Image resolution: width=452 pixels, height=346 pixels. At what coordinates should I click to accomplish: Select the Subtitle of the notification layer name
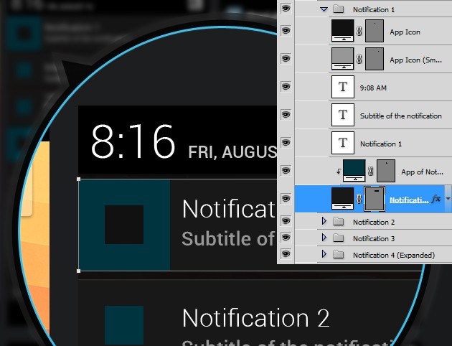(x=400, y=116)
